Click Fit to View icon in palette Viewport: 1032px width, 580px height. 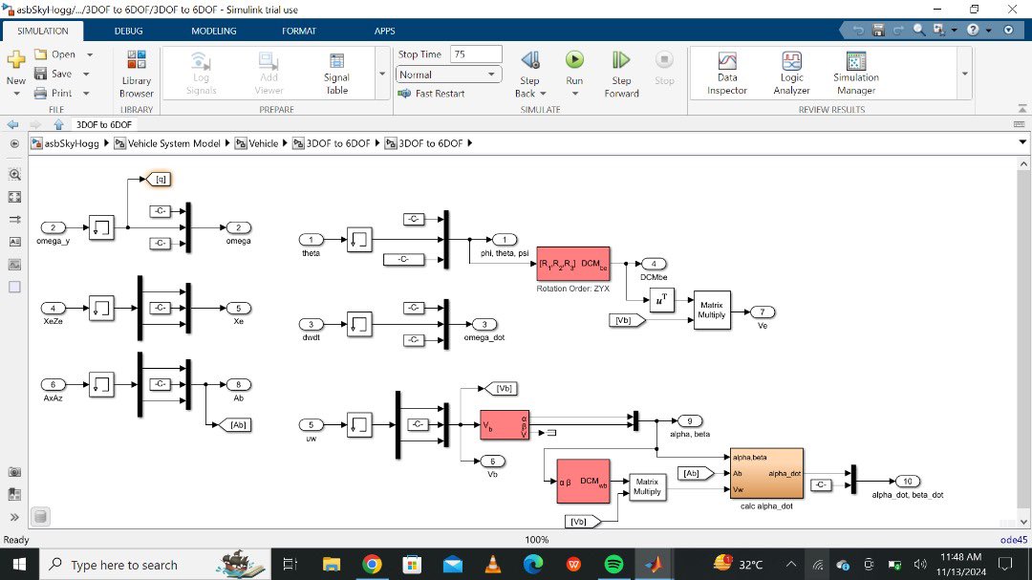[x=14, y=197]
